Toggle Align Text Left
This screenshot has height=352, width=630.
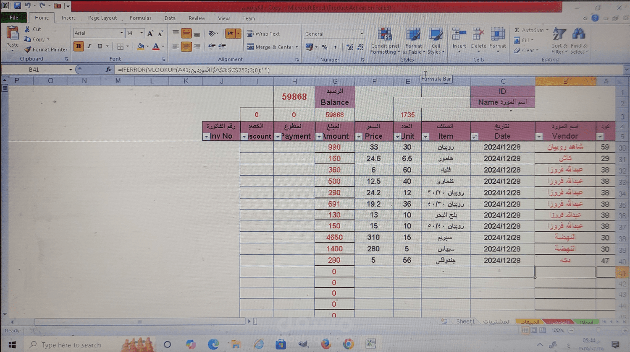click(176, 47)
